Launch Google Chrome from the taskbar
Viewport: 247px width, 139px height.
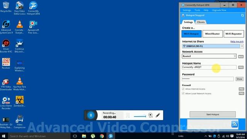coord(102,136)
